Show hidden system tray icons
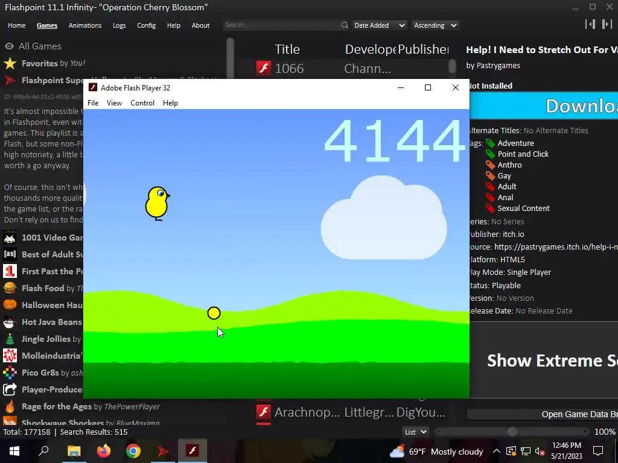The height and width of the screenshot is (463, 618). pos(497,451)
